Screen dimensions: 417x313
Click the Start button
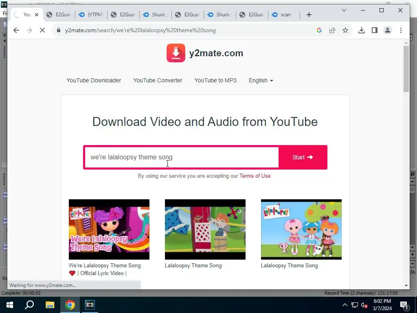303,157
